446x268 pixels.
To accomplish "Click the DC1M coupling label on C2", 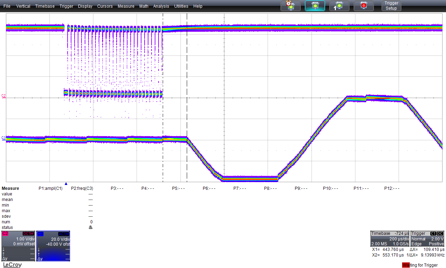I will click(x=29, y=233).
